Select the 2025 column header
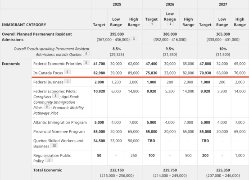 coord(117,5)
